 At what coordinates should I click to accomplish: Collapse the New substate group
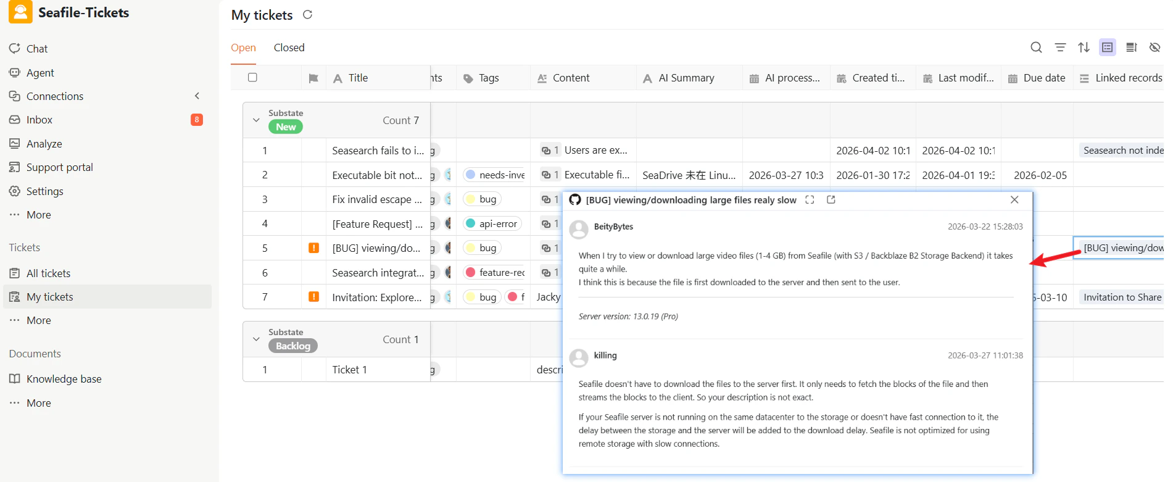(256, 120)
